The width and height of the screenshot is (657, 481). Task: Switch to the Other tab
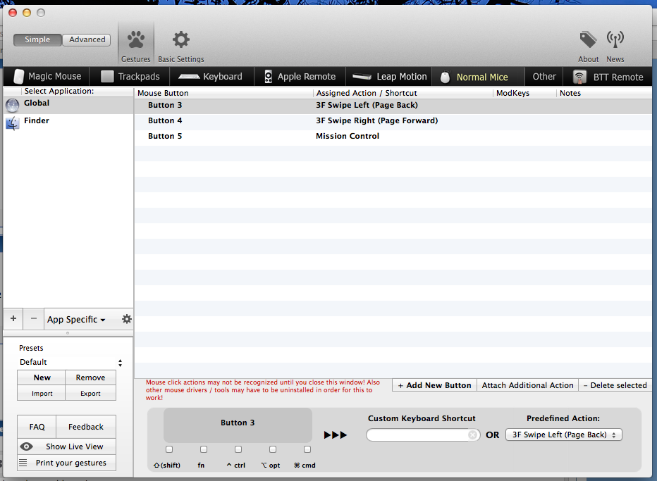pyautogui.click(x=544, y=76)
